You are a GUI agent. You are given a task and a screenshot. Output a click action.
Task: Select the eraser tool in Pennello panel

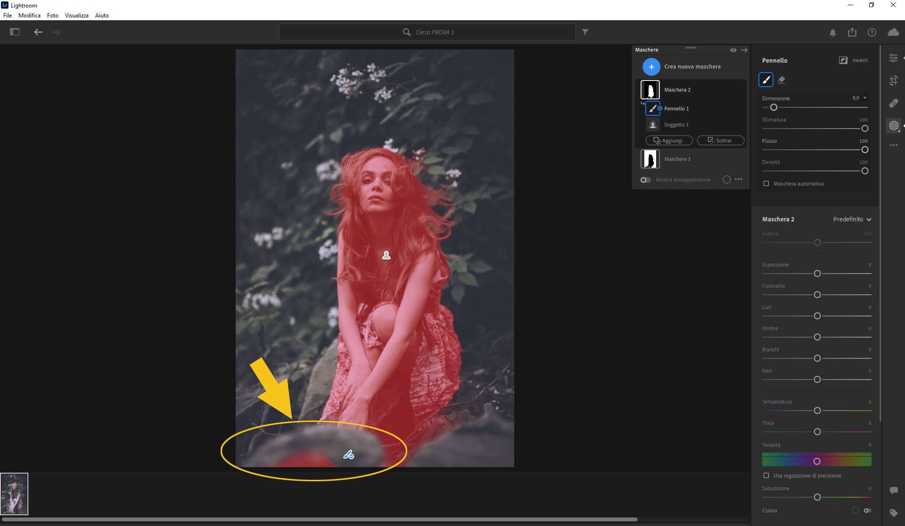(x=782, y=80)
